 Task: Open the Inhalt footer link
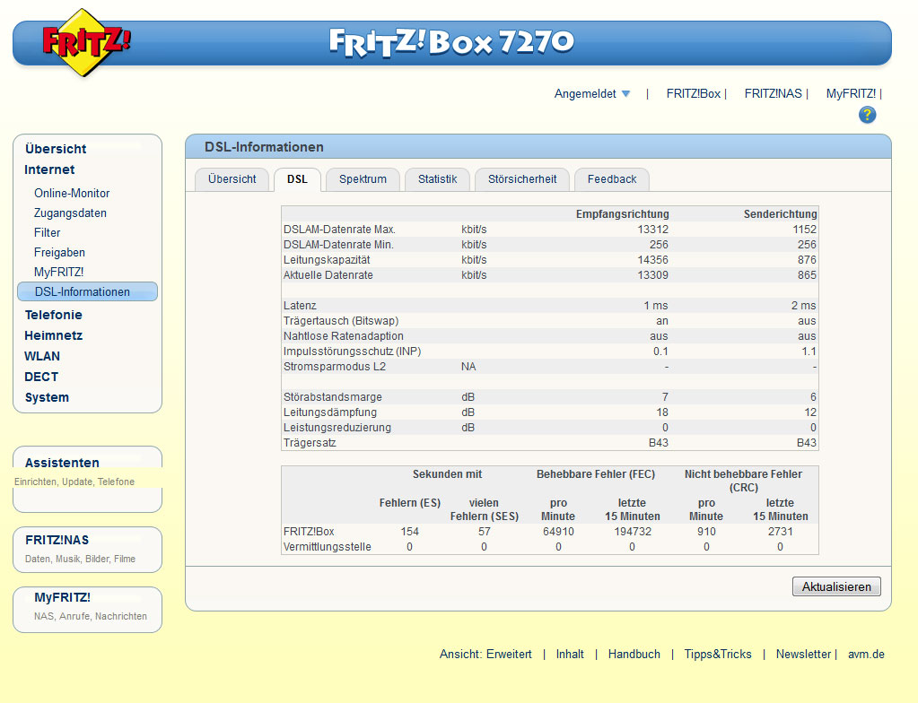(x=570, y=654)
